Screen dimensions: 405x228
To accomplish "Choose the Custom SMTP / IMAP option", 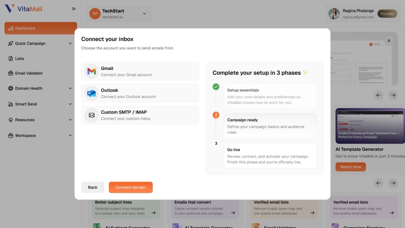I will (x=140, y=115).
